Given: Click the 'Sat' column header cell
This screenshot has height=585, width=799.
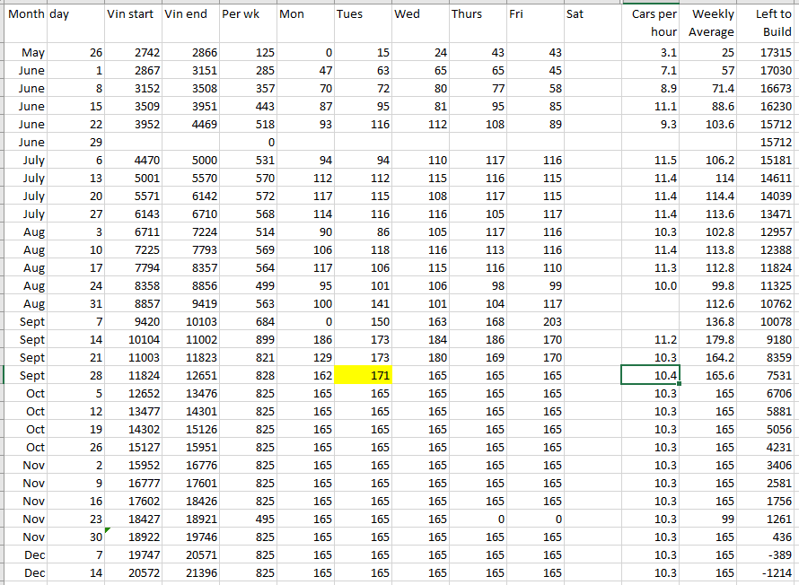Looking at the screenshot, I should [x=591, y=14].
